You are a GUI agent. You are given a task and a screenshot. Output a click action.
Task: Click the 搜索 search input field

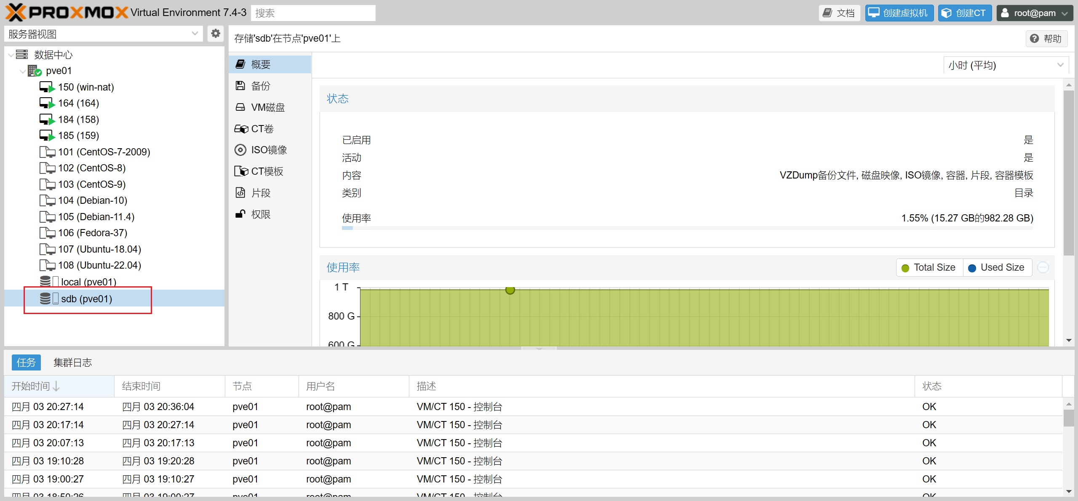pyautogui.click(x=312, y=13)
